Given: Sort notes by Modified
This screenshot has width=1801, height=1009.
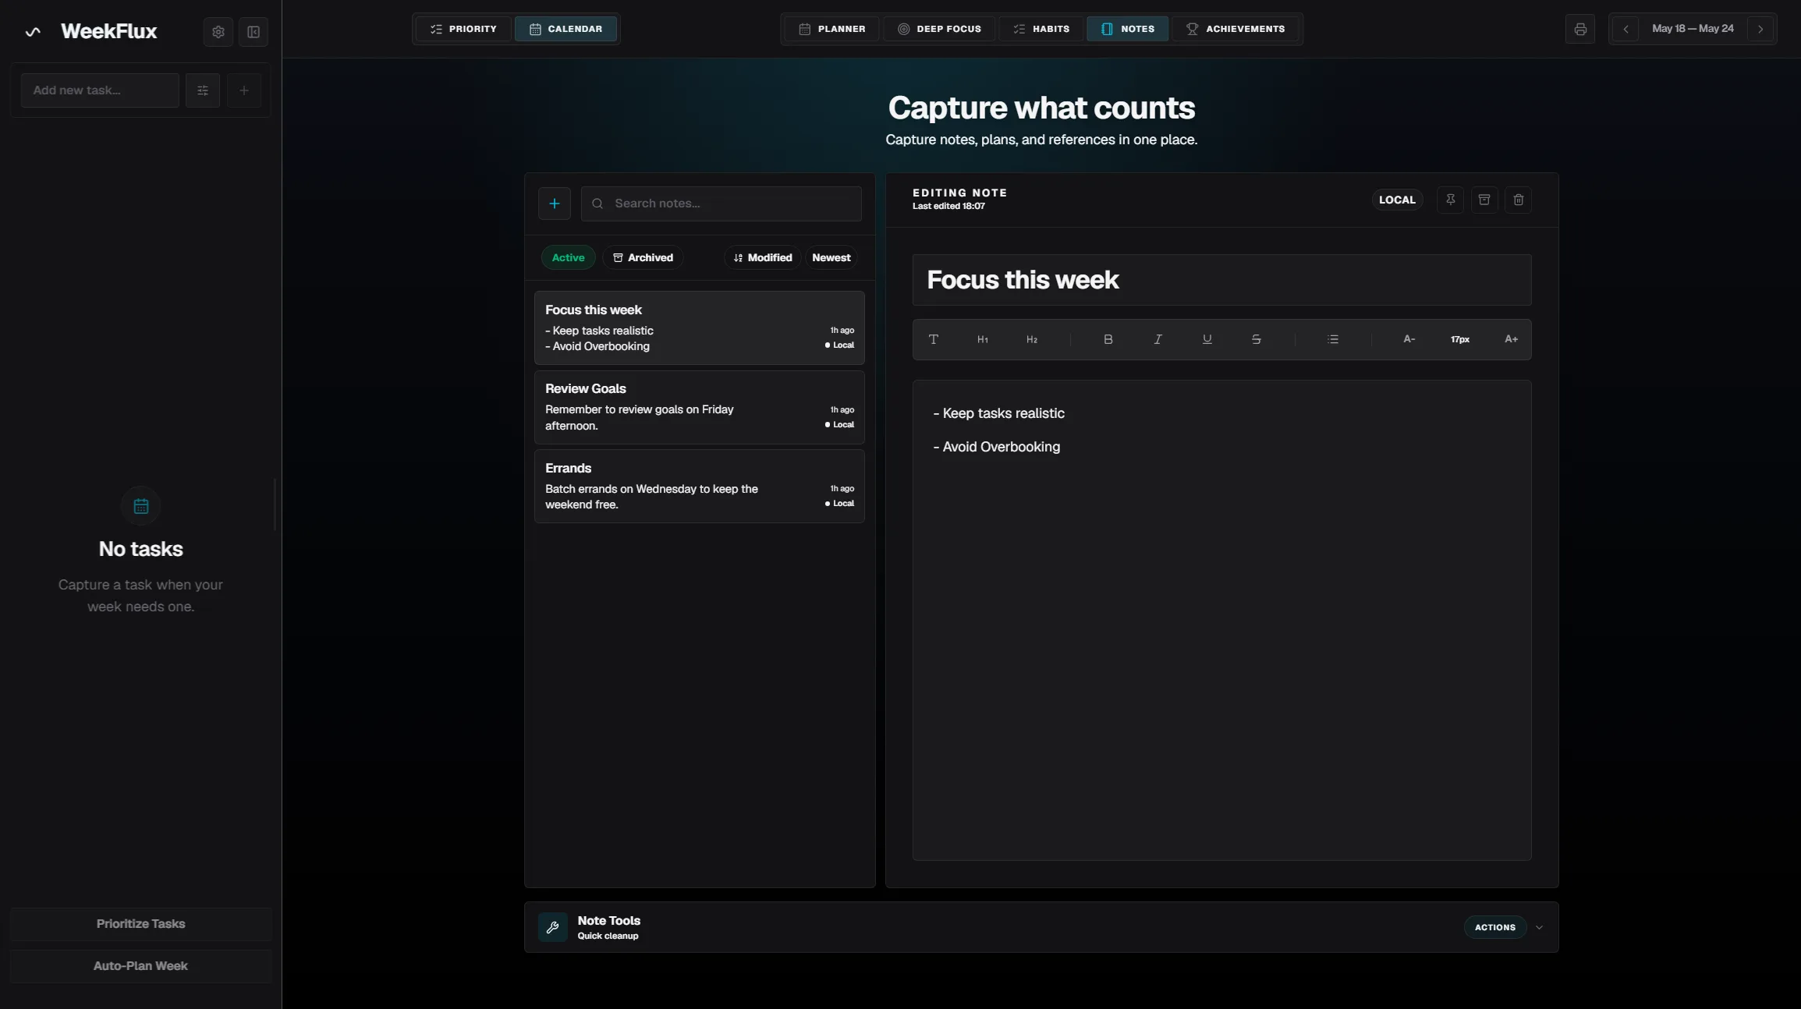Looking at the screenshot, I should 762,257.
